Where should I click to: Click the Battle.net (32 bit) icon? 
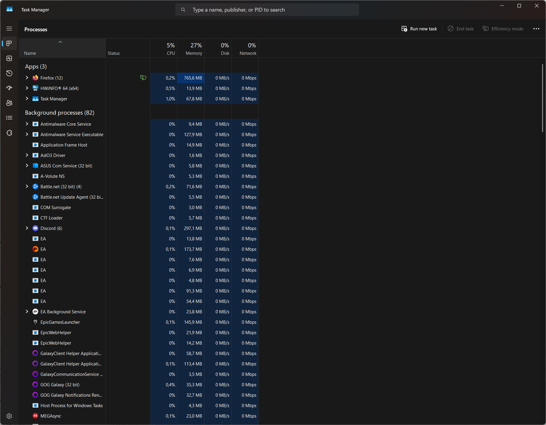[35, 186]
